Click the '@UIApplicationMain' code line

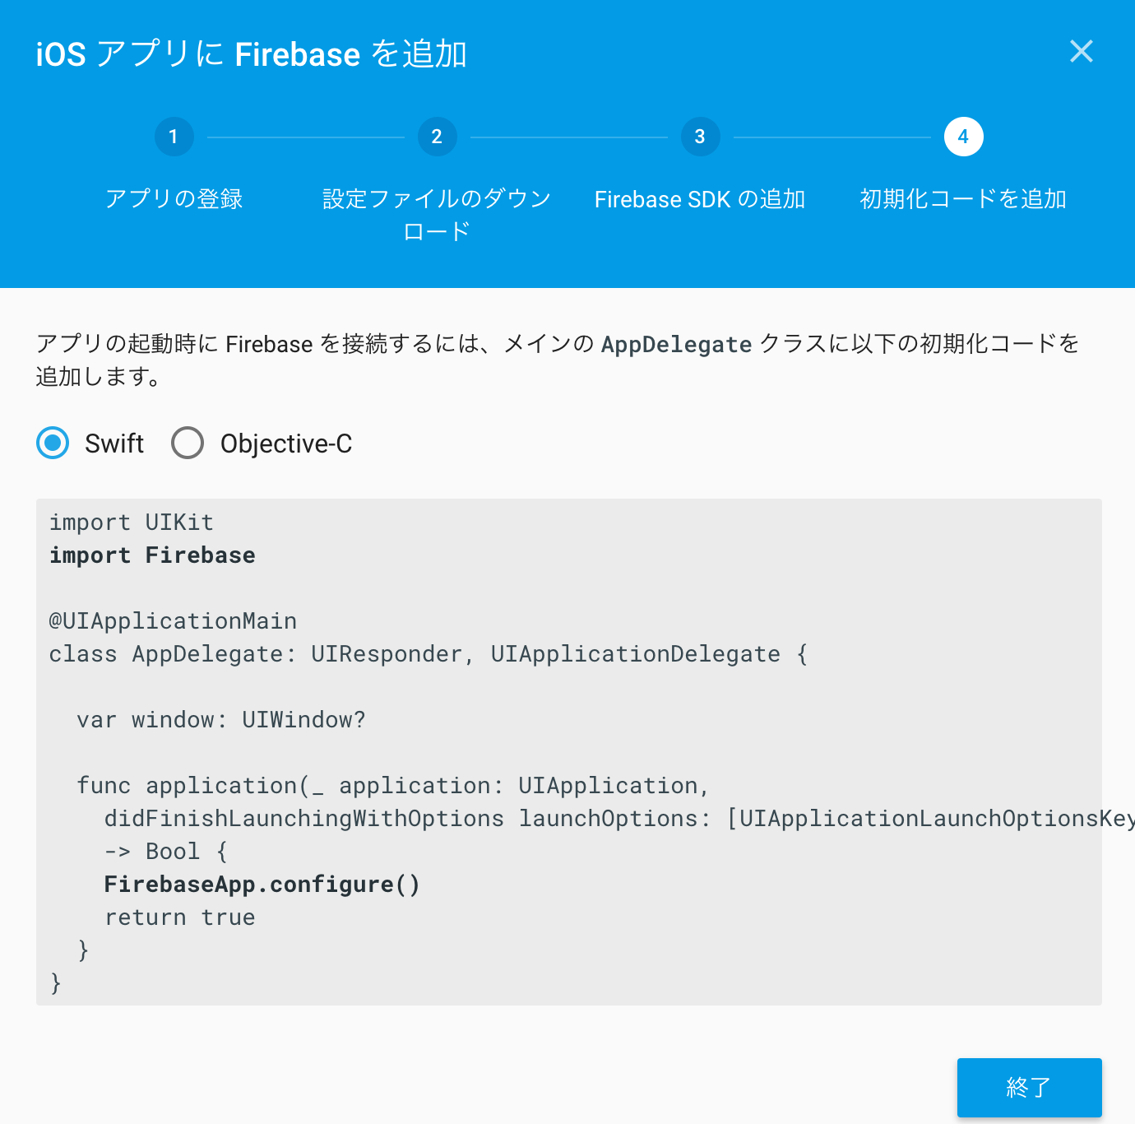173,621
